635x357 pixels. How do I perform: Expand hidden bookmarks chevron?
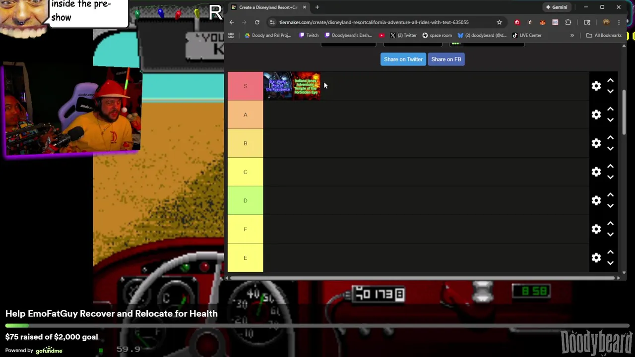572,35
